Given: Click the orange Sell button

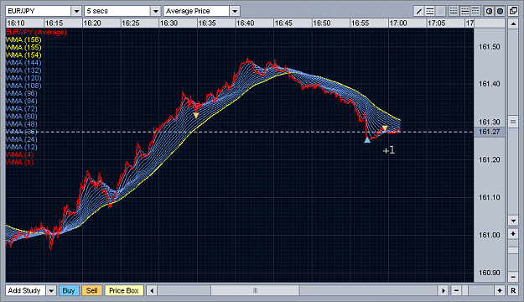Looking at the screenshot, I should pyautogui.click(x=92, y=290).
